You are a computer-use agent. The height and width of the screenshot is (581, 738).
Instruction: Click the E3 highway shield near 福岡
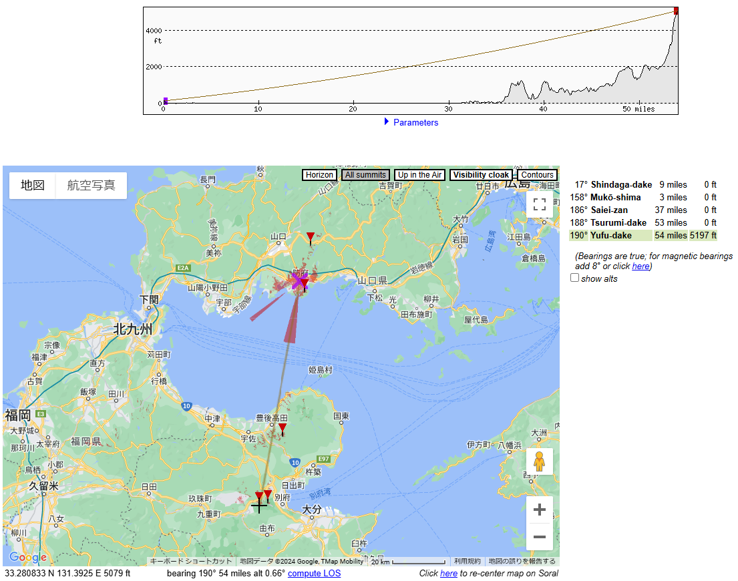[x=41, y=414]
